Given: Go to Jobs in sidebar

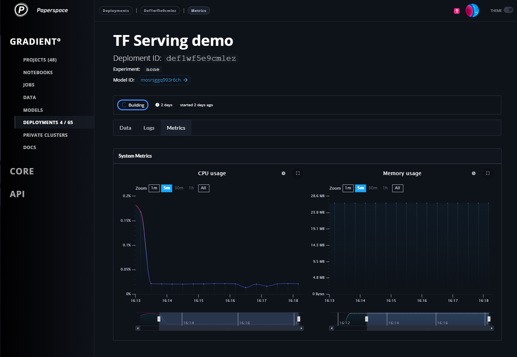Looking at the screenshot, I should [x=29, y=85].
